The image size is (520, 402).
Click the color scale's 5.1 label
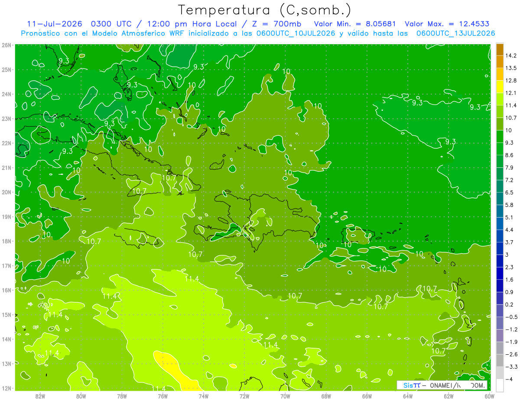[509, 217]
